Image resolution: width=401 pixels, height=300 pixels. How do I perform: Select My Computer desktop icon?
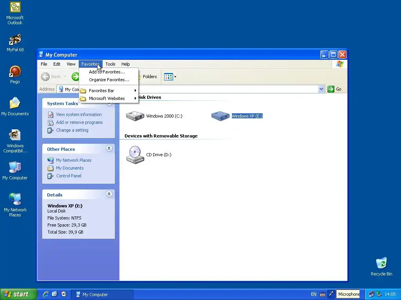click(15, 170)
